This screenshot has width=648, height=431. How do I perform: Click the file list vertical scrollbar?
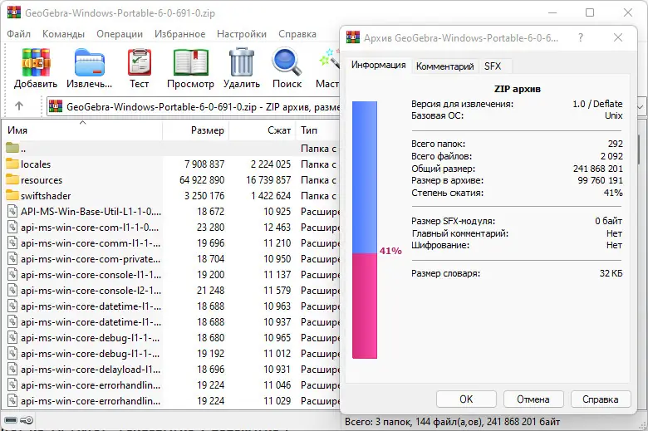tap(640, 149)
